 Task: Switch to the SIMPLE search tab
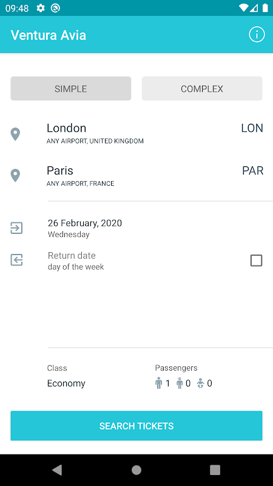(x=71, y=89)
